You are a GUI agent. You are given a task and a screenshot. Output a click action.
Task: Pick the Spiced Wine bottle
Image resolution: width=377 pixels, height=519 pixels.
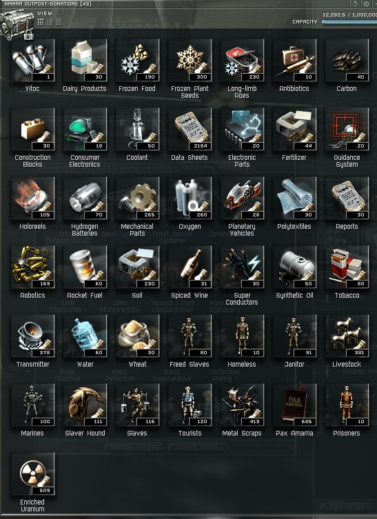tap(190, 267)
